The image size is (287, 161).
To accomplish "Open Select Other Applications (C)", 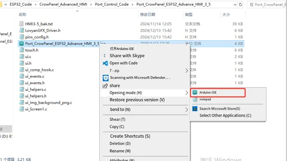I will coord(225,115).
